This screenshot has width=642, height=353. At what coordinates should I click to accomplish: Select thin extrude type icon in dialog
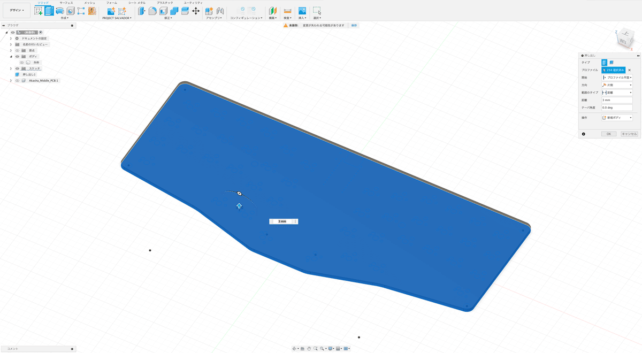612,63
